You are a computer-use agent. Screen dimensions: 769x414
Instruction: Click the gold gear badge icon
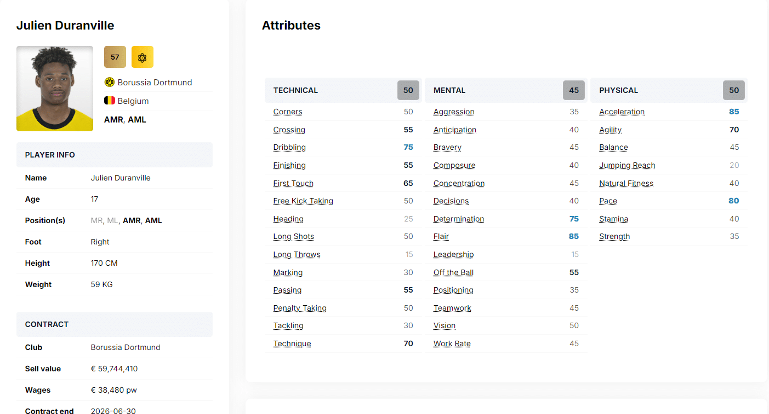click(x=143, y=57)
